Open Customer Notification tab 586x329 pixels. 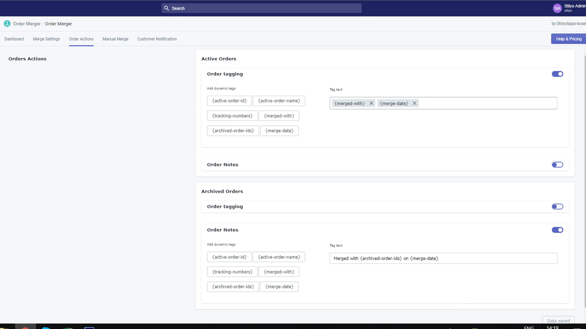click(x=157, y=39)
